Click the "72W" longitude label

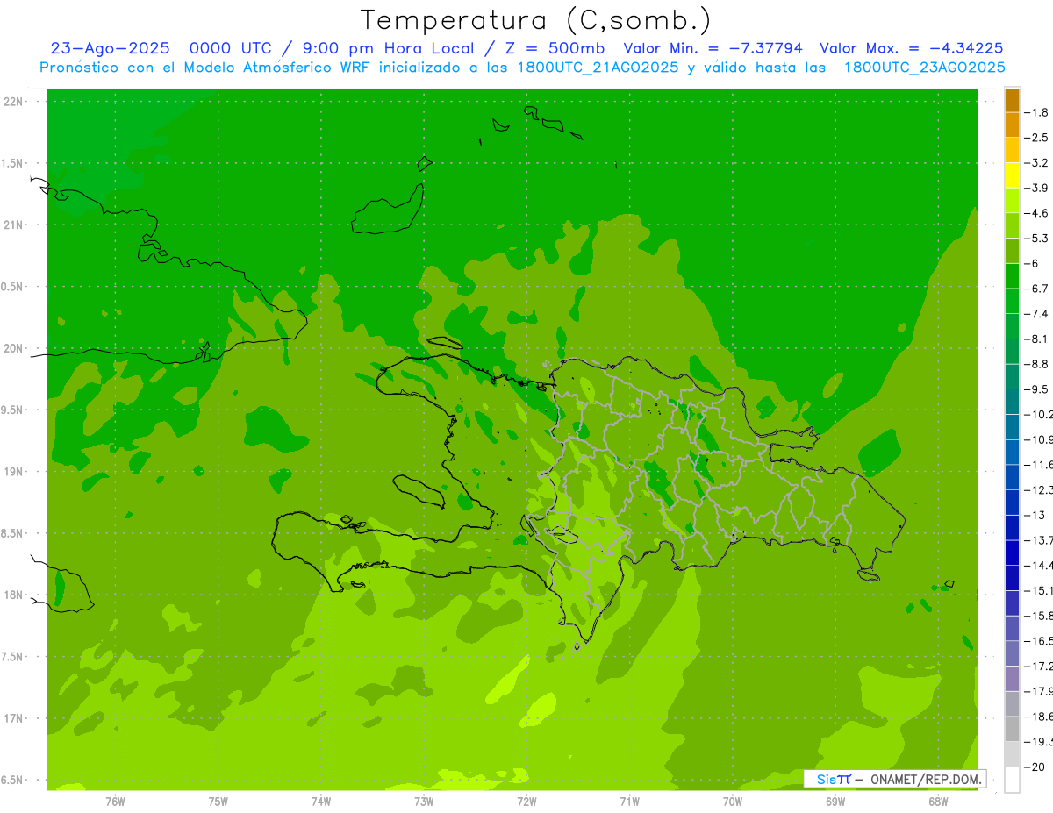point(526,801)
